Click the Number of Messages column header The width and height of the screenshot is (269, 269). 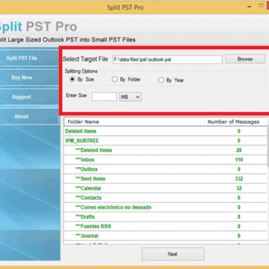[235, 122]
